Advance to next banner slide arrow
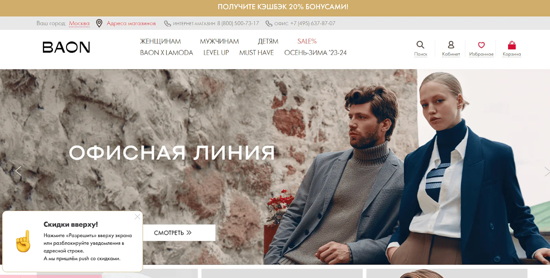The height and width of the screenshot is (278, 550). click(x=547, y=171)
